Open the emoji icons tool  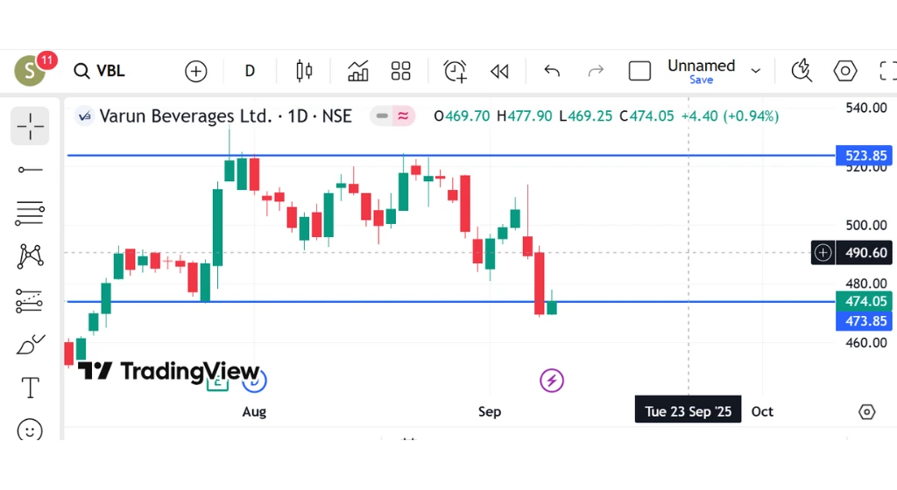[x=30, y=430]
